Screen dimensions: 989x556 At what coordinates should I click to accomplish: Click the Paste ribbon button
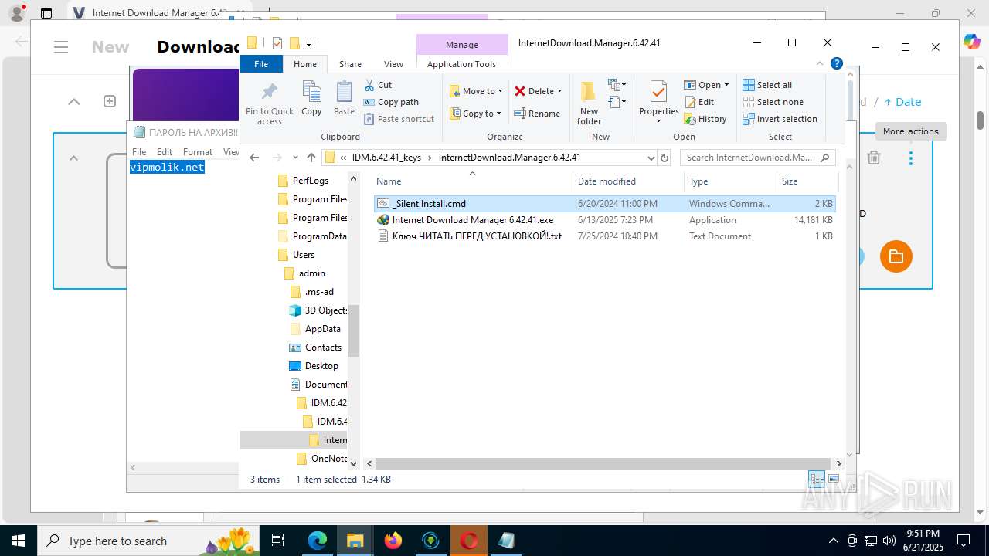[344, 99]
